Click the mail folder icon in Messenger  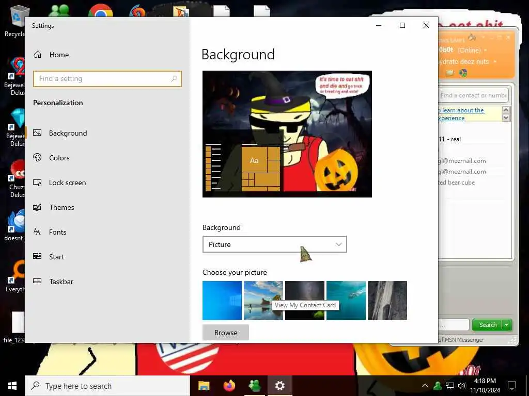(x=450, y=73)
